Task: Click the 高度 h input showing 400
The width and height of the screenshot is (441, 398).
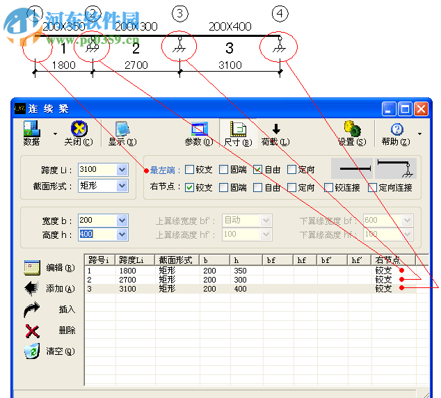Action: 97,234
